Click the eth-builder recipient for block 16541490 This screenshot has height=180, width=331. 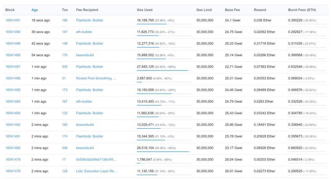pyautogui.click(x=84, y=32)
